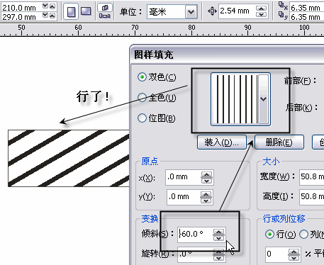This screenshot has width=324, height=265.
Task: Click the 删除 delete button
Action: [279, 142]
